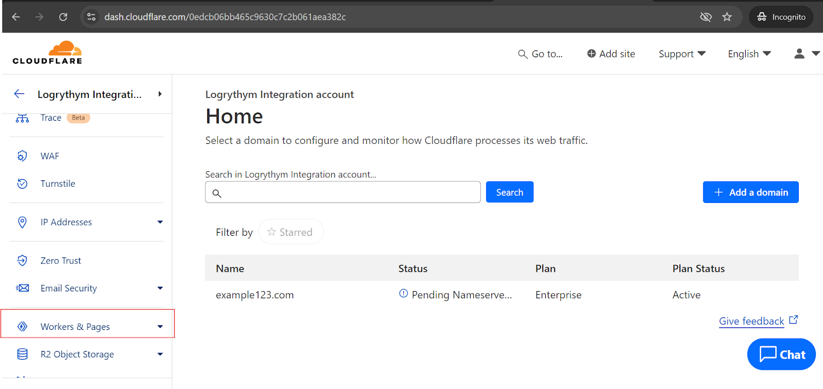Click the user profile icon

click(799, 53)
